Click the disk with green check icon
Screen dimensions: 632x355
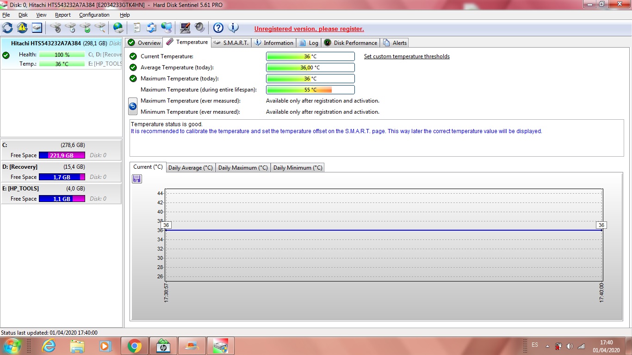click(x=86, y=28)
